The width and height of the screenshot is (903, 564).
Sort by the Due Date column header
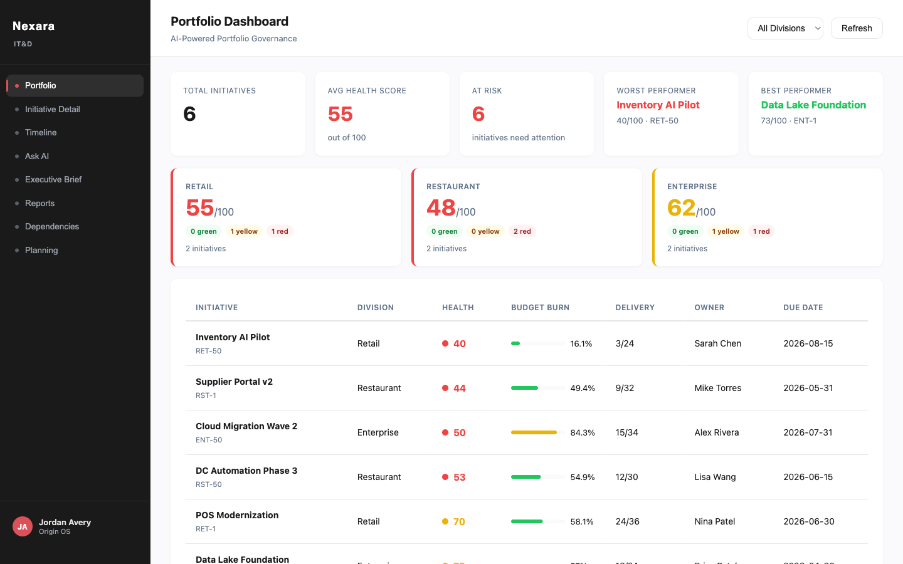click(x=803, y=308)
